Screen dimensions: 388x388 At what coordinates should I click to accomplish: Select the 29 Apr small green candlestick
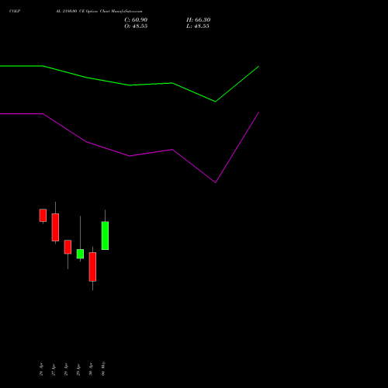(x=80, y=254)
